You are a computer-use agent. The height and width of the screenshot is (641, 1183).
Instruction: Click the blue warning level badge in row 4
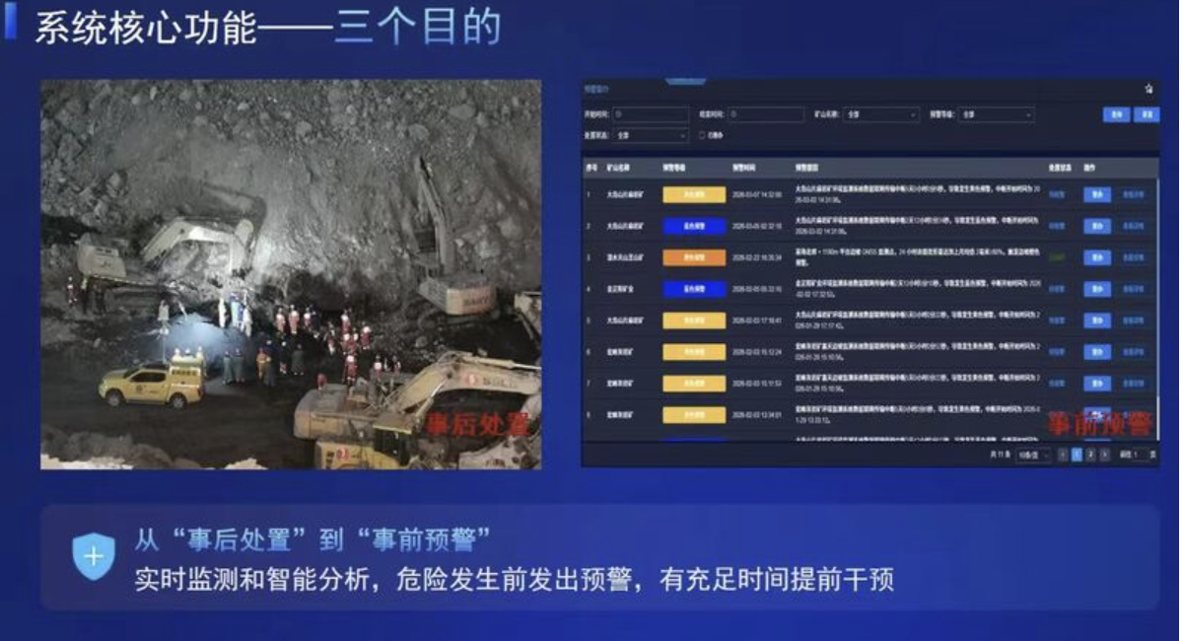tap(694, 289)
